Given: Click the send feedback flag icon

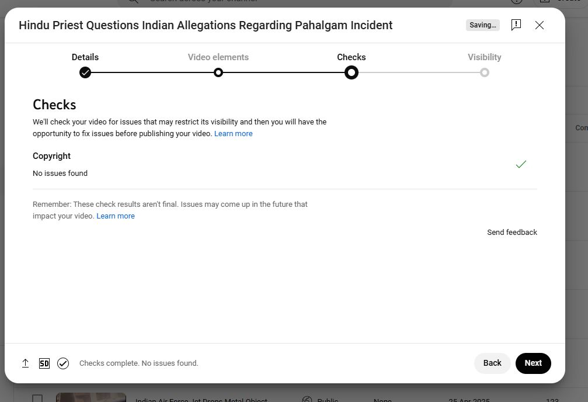Looking at the screenshot, I should 516,25.
